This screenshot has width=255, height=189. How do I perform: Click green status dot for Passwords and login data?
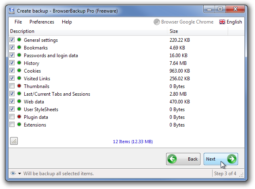point(19,55)
